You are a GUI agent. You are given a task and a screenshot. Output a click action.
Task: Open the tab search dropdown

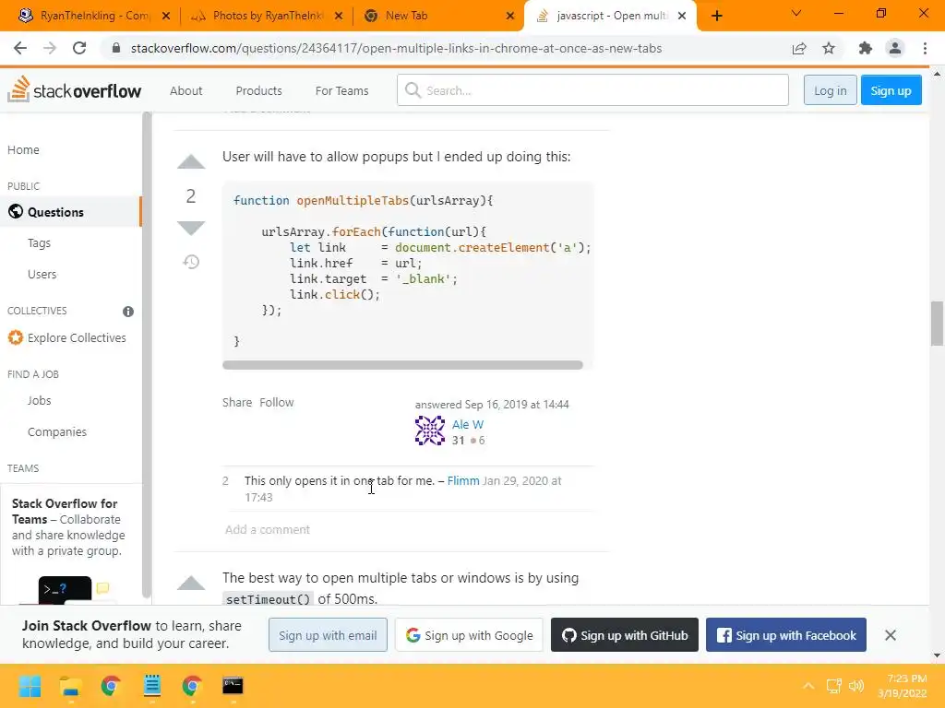click(796, 13)
